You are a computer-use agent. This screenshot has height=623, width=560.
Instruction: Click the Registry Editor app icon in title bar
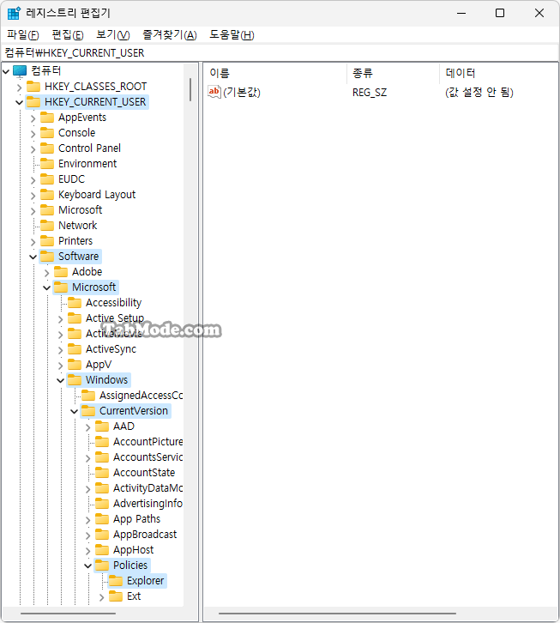[14, 13]
